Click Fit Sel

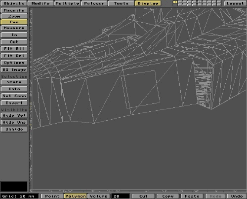pos(14,56)
